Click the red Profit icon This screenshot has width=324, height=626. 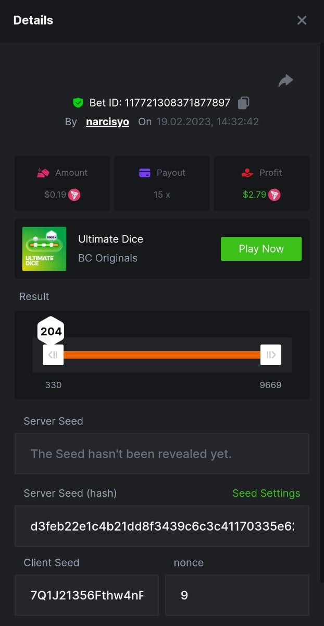tap(247, 173)
